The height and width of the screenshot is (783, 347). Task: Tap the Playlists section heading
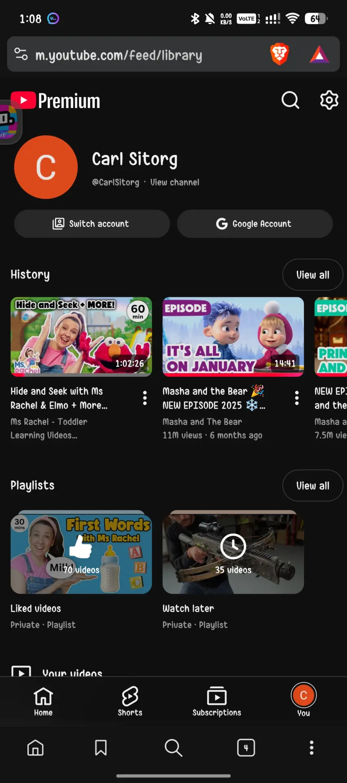[x=33, y=485]
